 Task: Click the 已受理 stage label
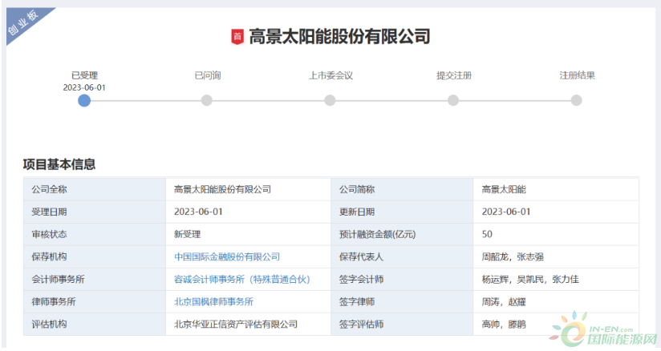tap(84, 75)
